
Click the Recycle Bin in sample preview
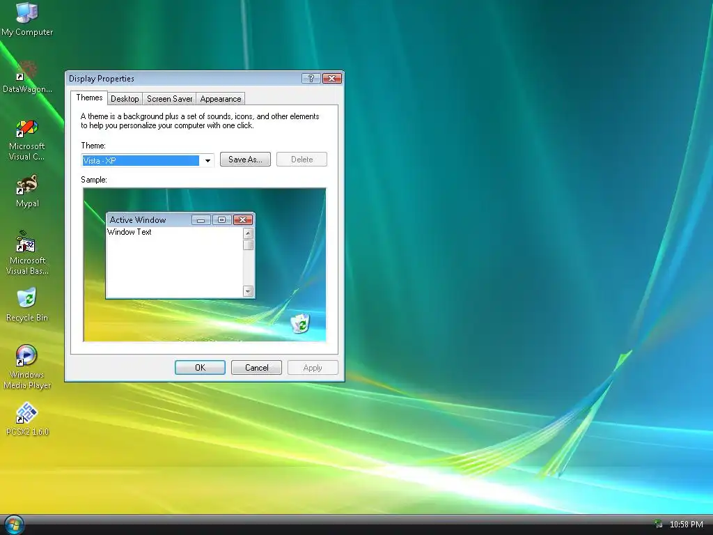click(x=300, y=323)
